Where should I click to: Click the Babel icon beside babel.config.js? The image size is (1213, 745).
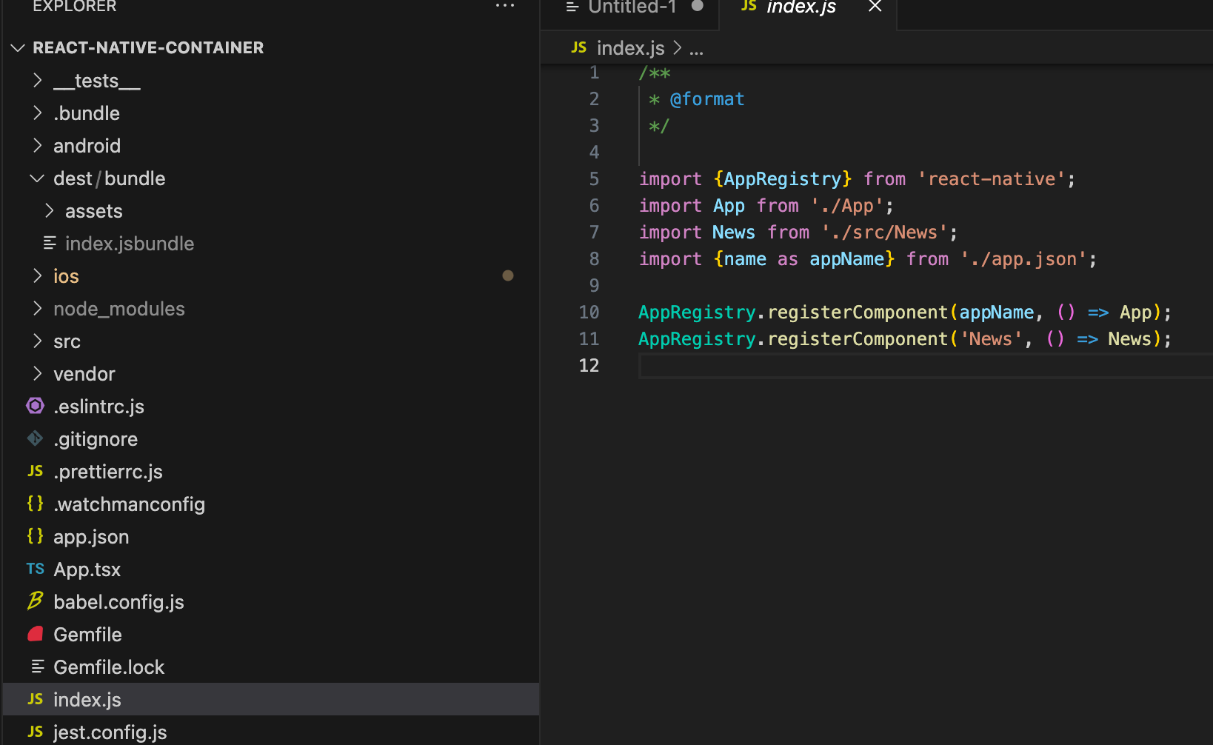[35, 601]
